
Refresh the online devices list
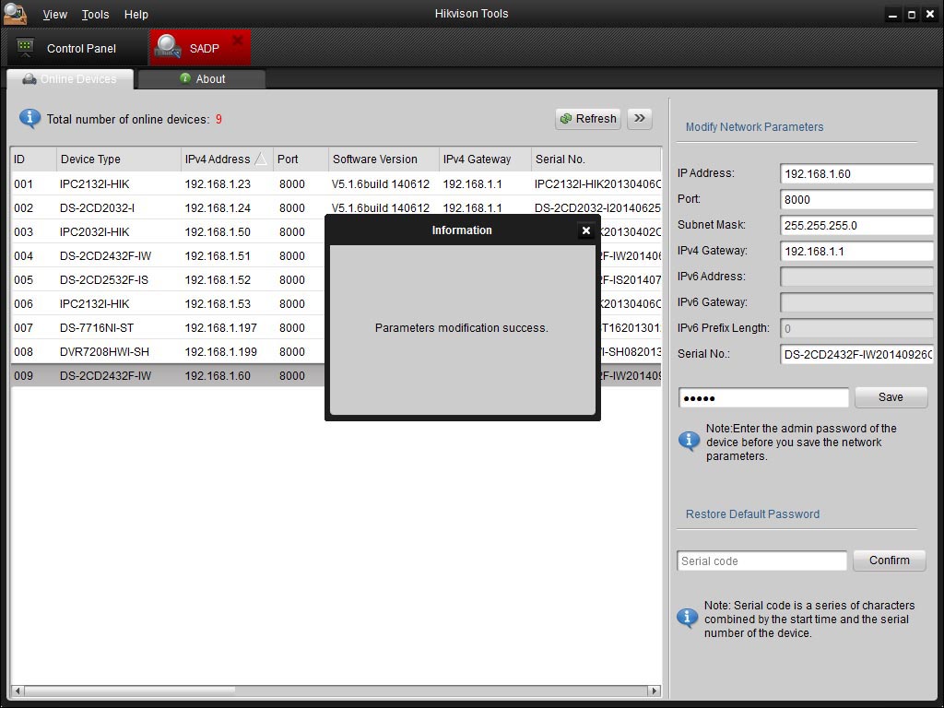click(588, 119)
